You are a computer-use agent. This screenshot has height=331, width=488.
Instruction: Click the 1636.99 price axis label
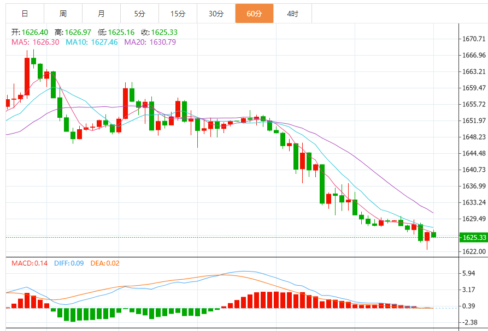click(474, 186)
